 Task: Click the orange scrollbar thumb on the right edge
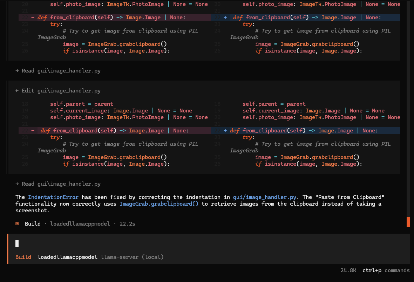(408, 222)
